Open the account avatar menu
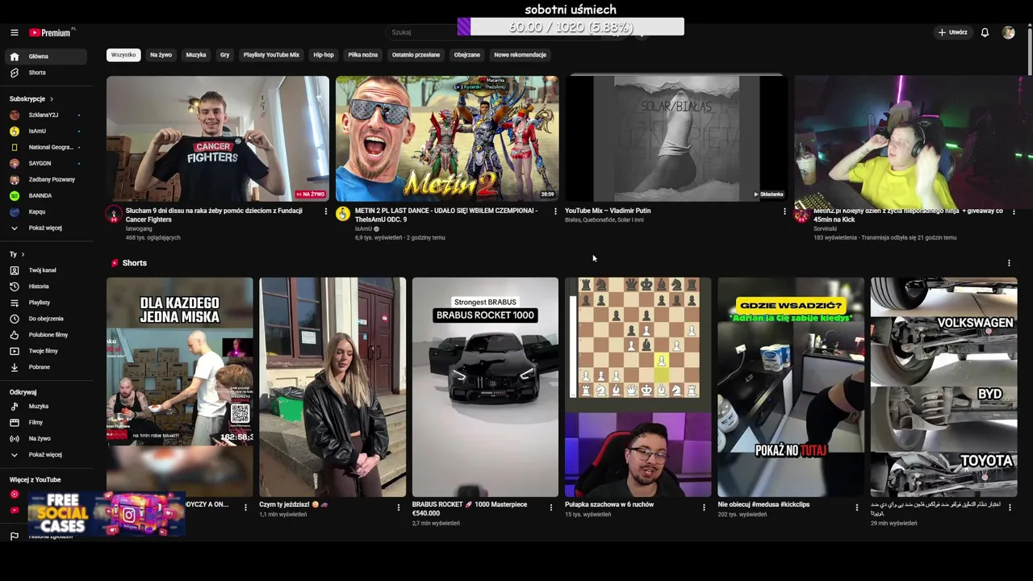Viewport: 1033px width, 581px height. pos(1008,32)
